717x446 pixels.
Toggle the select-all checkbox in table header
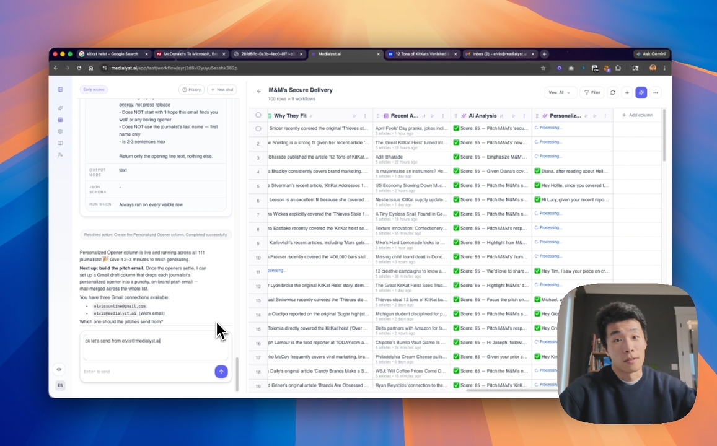click(258, 115)
